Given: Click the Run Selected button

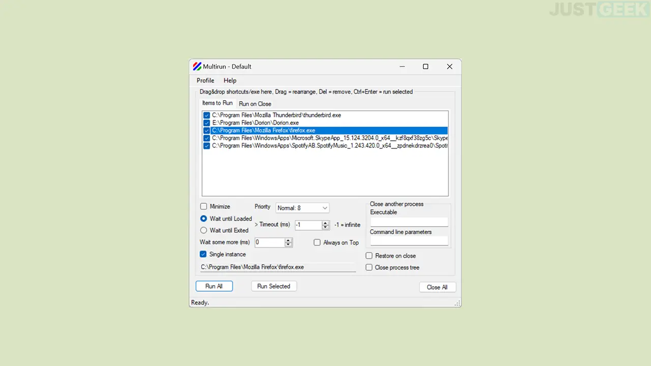Looking at the screenshot, I should [274, 286].
